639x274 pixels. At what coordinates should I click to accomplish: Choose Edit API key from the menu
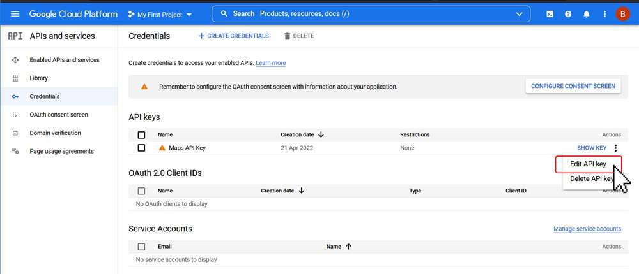click(x=588, y=164)
